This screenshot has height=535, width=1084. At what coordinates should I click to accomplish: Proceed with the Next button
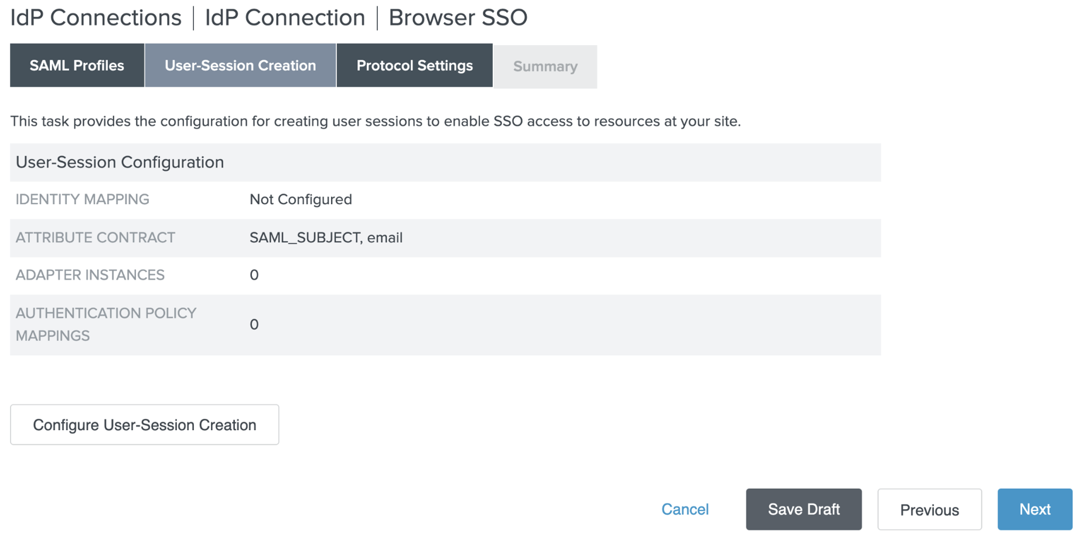pos(1034,509)
